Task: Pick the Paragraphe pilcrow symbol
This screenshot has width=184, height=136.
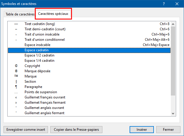Action: 33,87
